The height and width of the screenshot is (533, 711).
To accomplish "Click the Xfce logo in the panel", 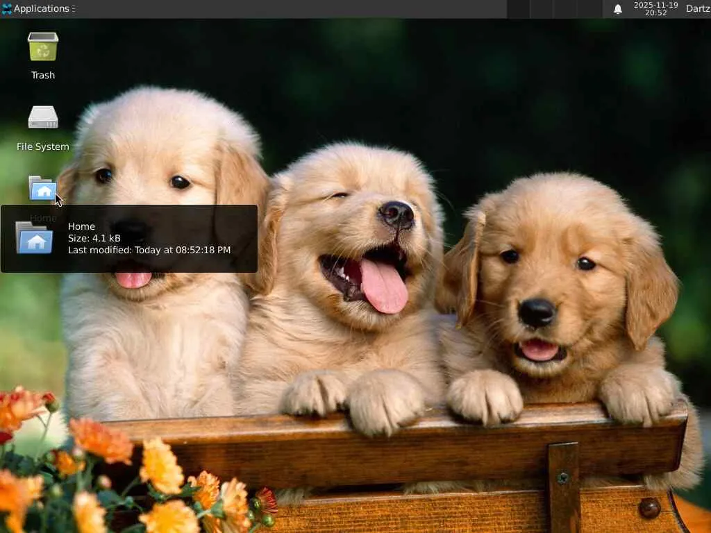I will tap(7, 8).
